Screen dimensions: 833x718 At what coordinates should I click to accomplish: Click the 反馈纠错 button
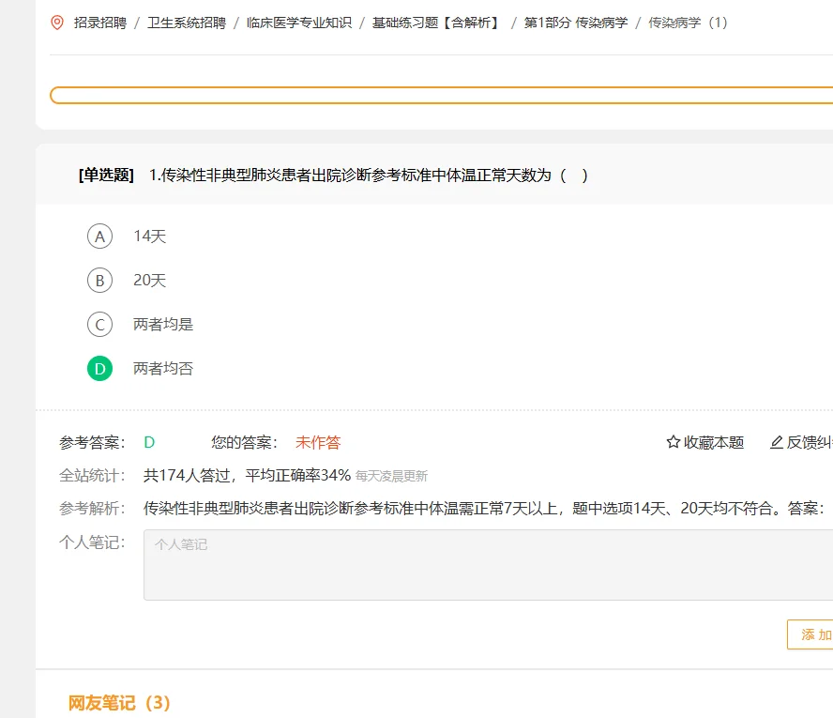809,441
